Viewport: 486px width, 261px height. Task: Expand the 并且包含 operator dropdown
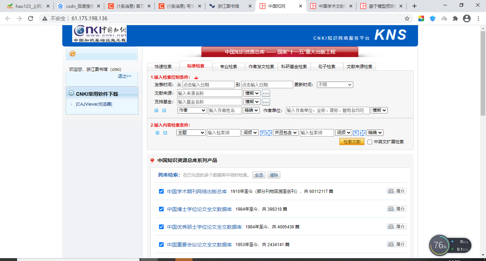[286, 133]
